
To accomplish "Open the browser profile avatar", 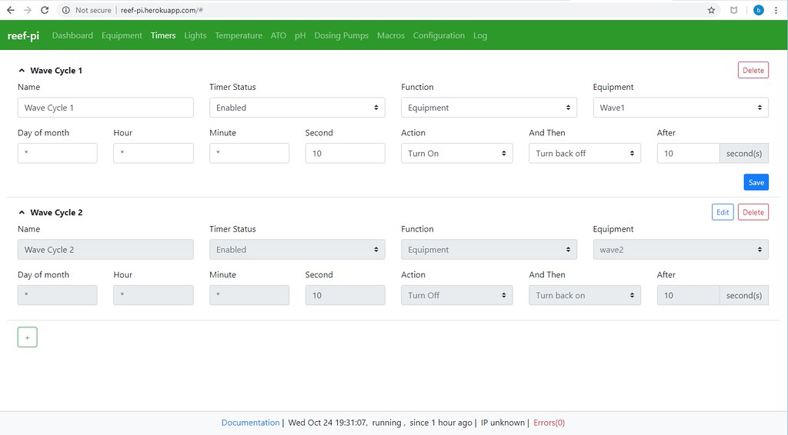I will [x=758, y=10].
